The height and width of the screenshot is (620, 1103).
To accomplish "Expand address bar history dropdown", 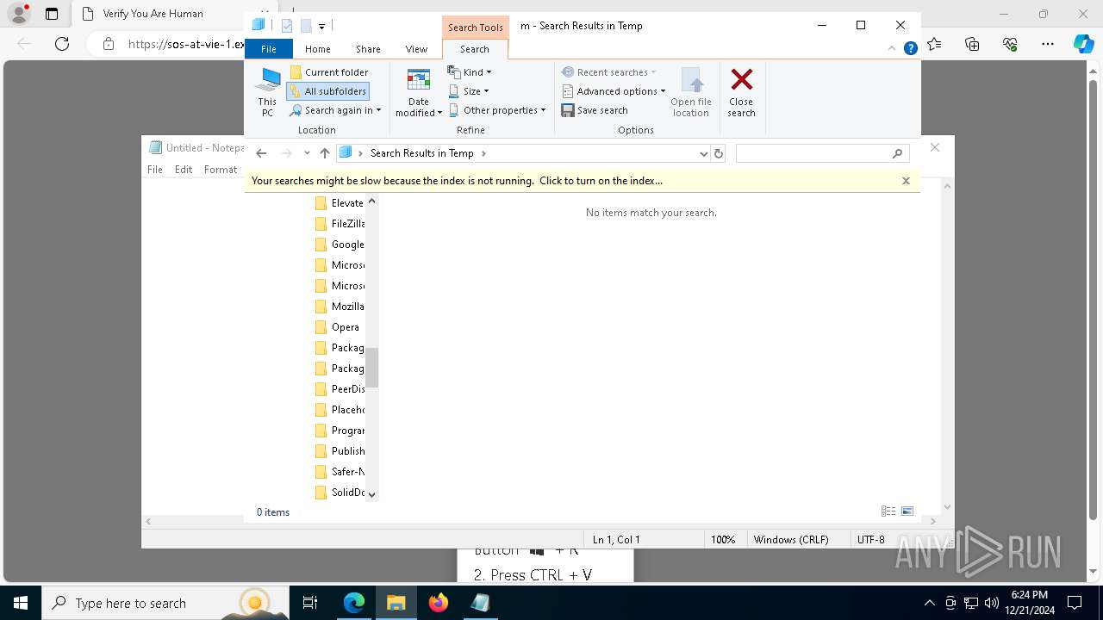I will (704, 153).
